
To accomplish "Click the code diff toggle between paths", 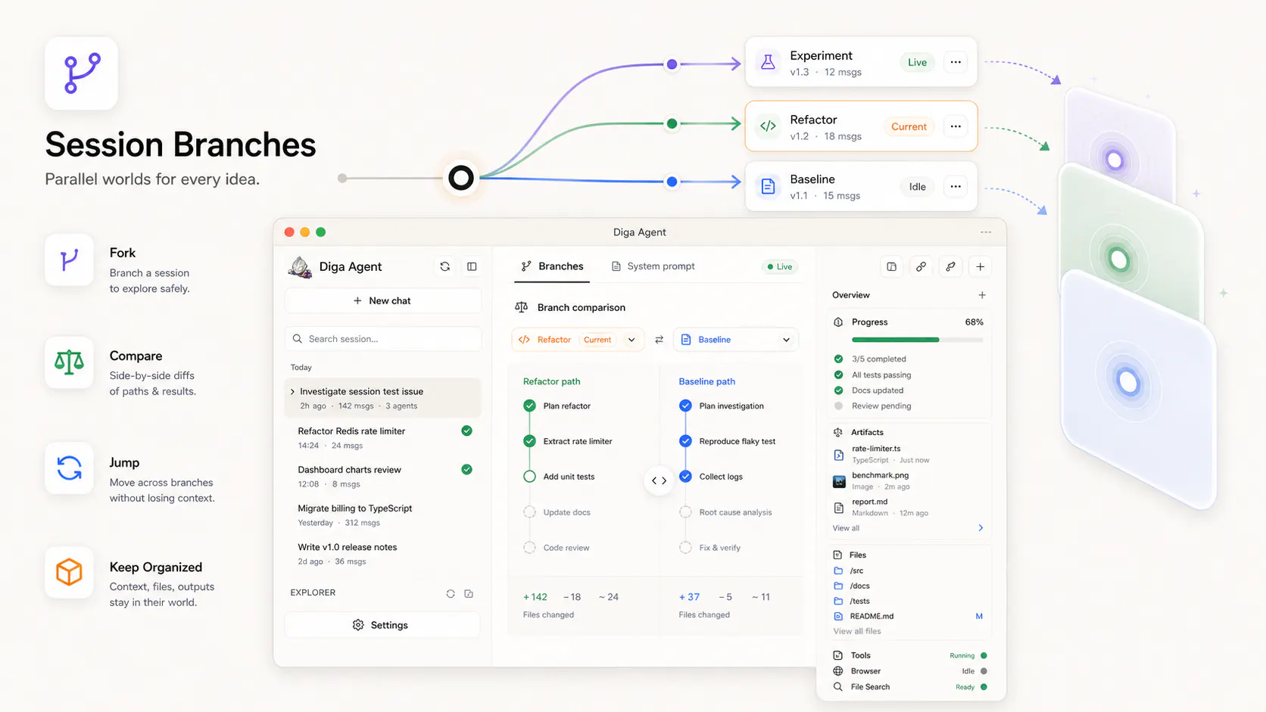I will click(660, 480).
